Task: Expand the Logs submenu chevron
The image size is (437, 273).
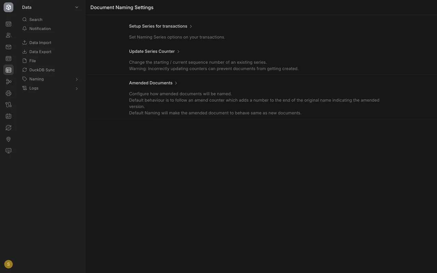Action: pyautogui.click(x=76, y=88)
